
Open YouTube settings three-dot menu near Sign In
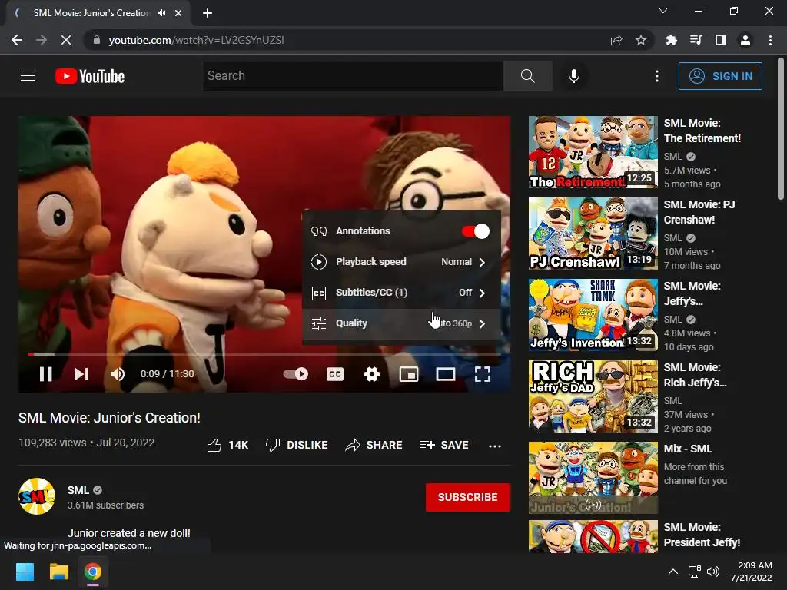click(x=656, y=76)
